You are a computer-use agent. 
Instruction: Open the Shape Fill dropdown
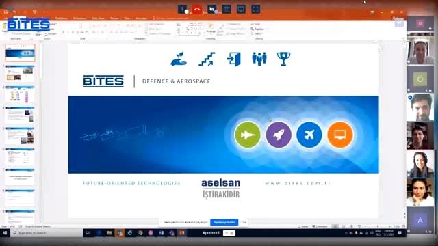point(235,25)
